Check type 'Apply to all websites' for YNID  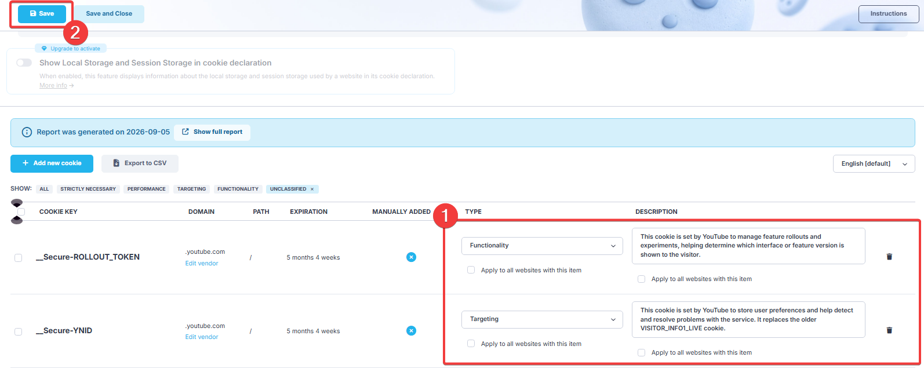(x=471, y=344)
